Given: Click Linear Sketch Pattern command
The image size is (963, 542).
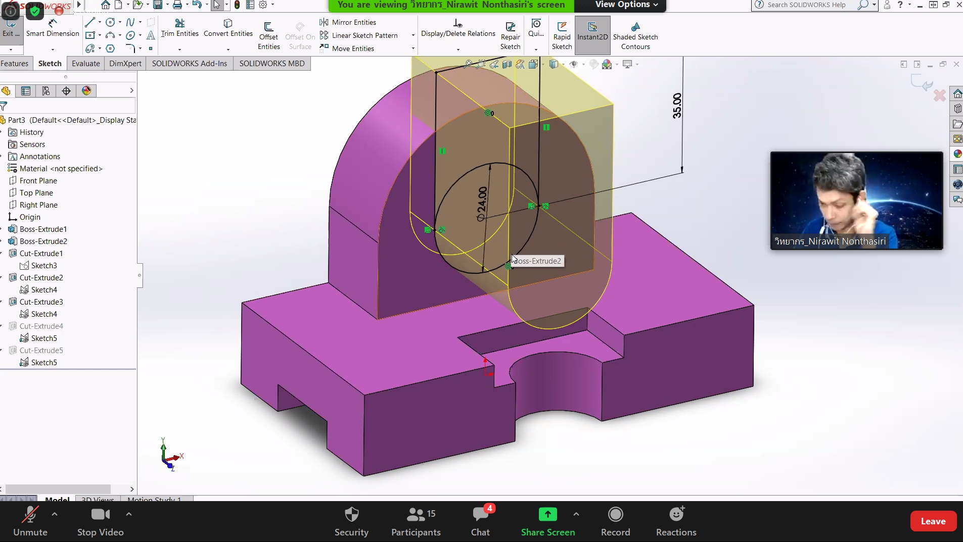Looking at the screenshot, I should point(359,35).
